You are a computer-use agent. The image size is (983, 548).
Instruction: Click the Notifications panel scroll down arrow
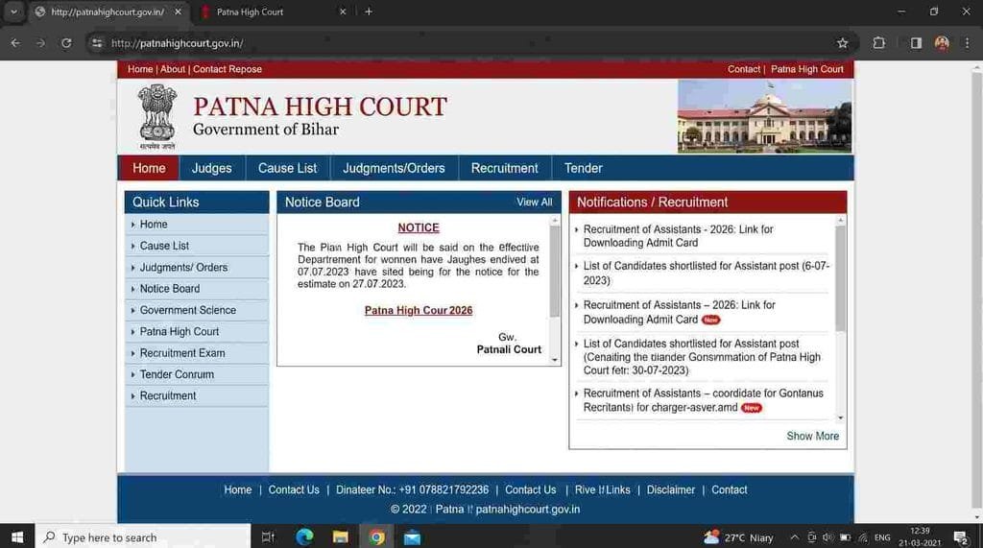(840, 418)
